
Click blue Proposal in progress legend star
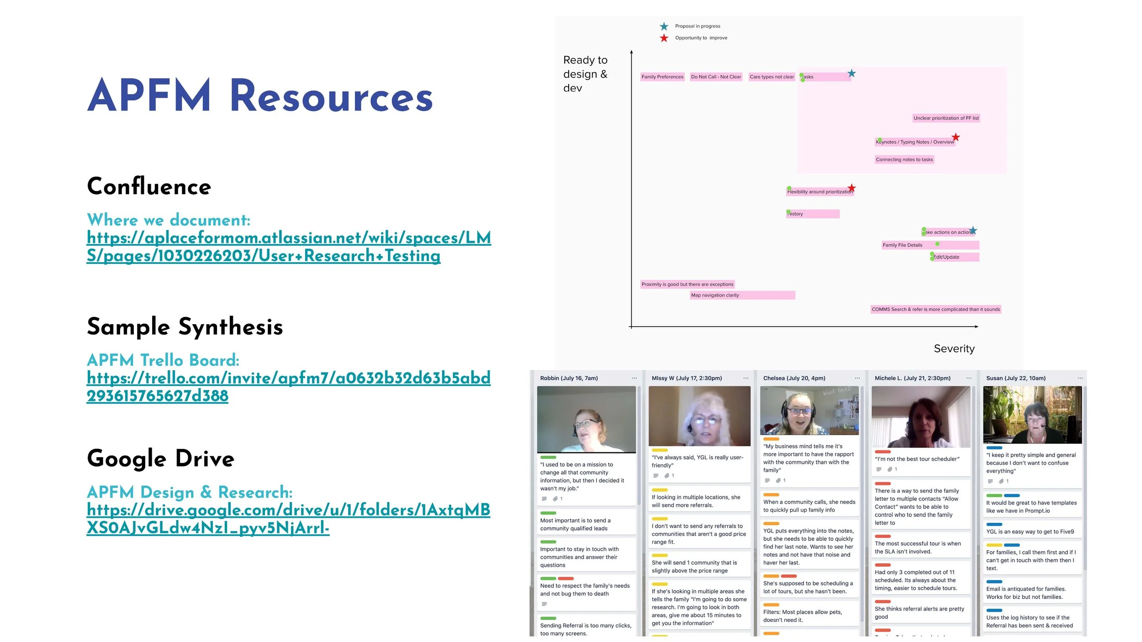pyautogui.click(x=664, y=26)
